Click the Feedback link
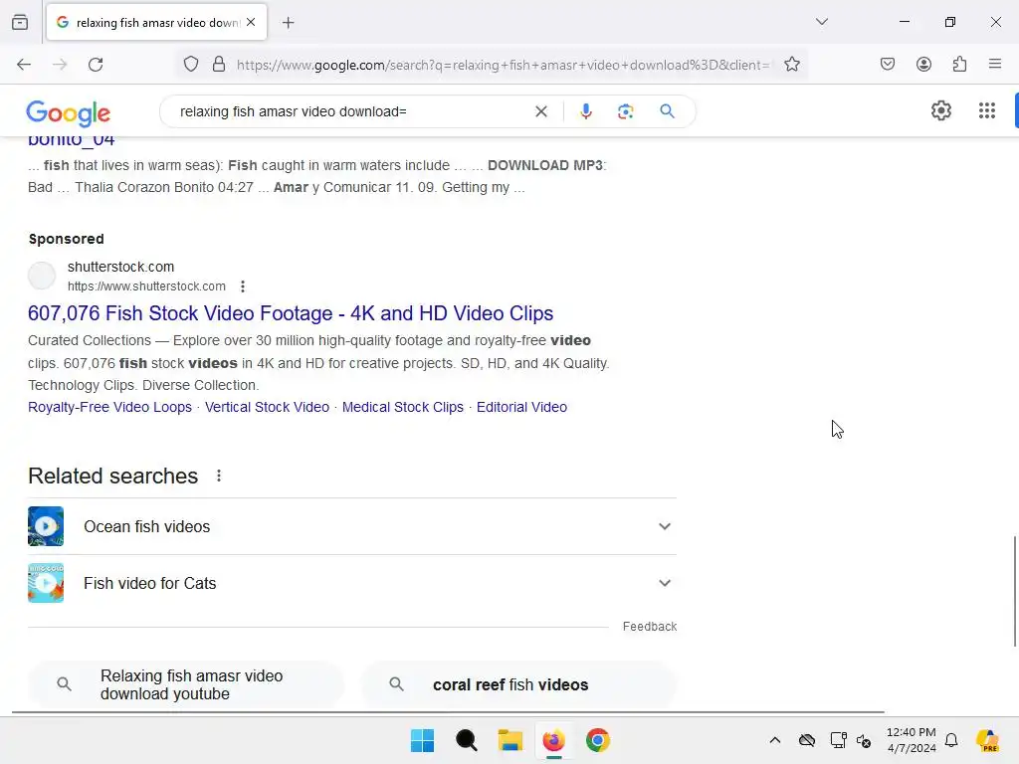Screen dimensions: 1019x764 (x=650, y=627)
